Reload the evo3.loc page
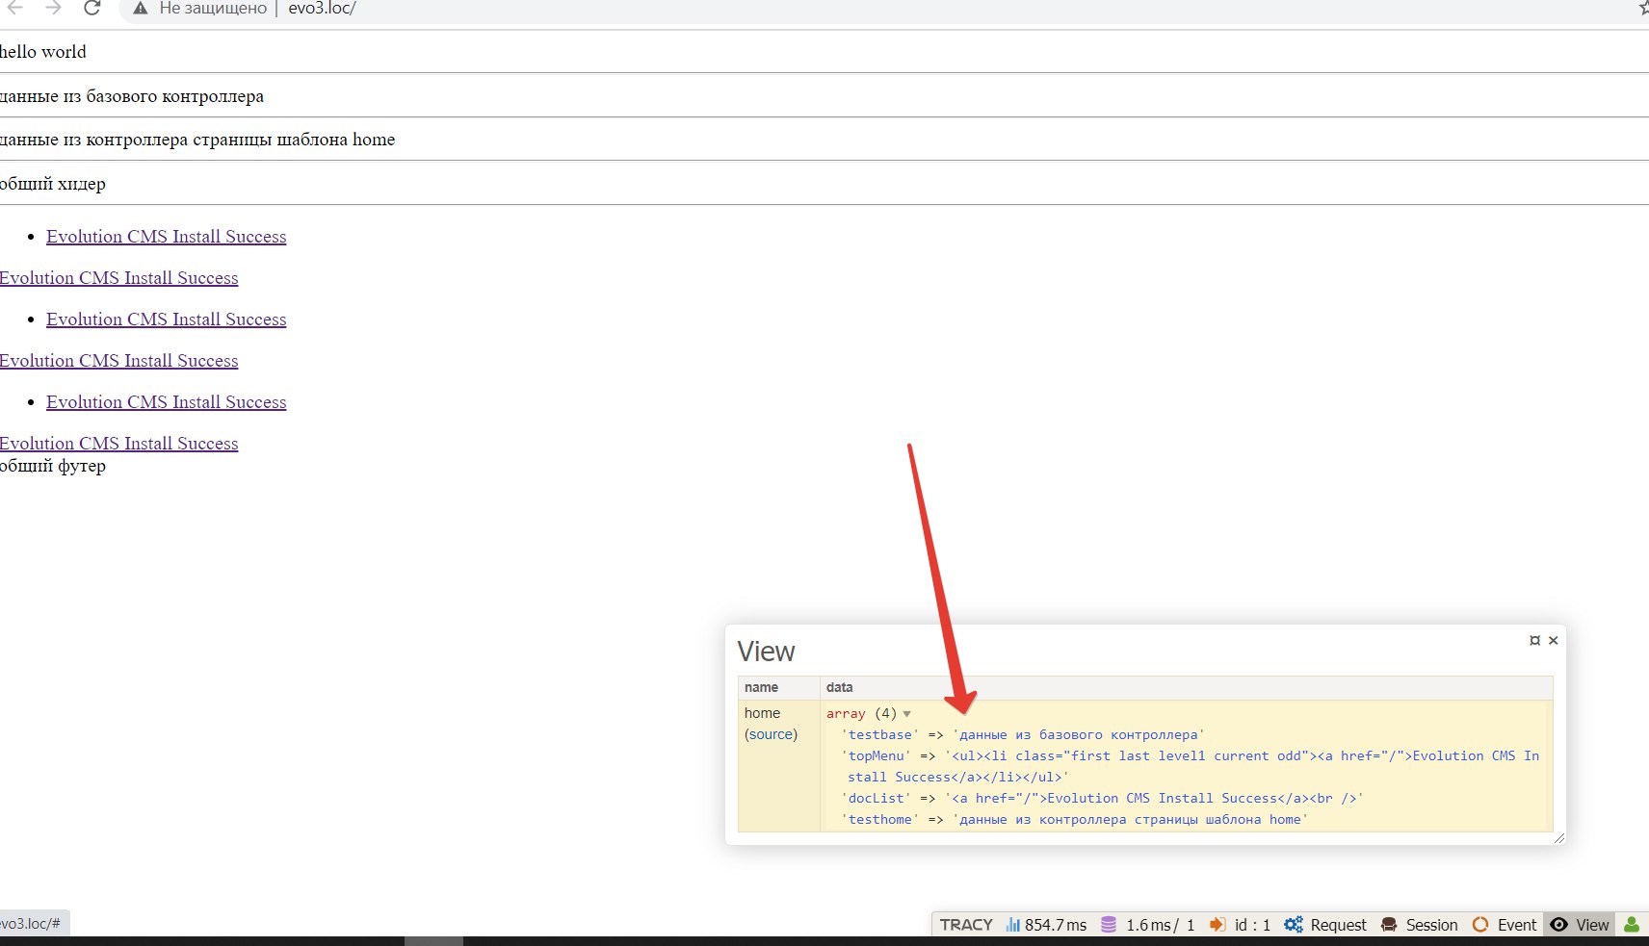 (92, 8)
